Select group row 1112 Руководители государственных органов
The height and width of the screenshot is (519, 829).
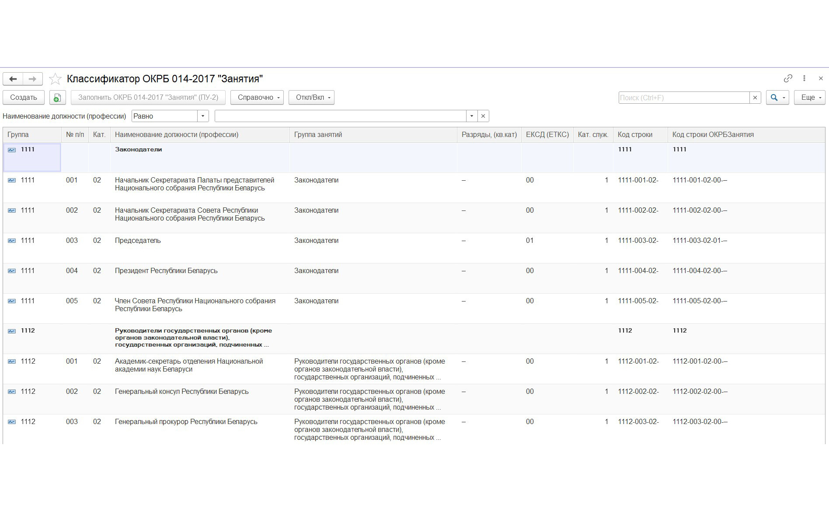193,337
